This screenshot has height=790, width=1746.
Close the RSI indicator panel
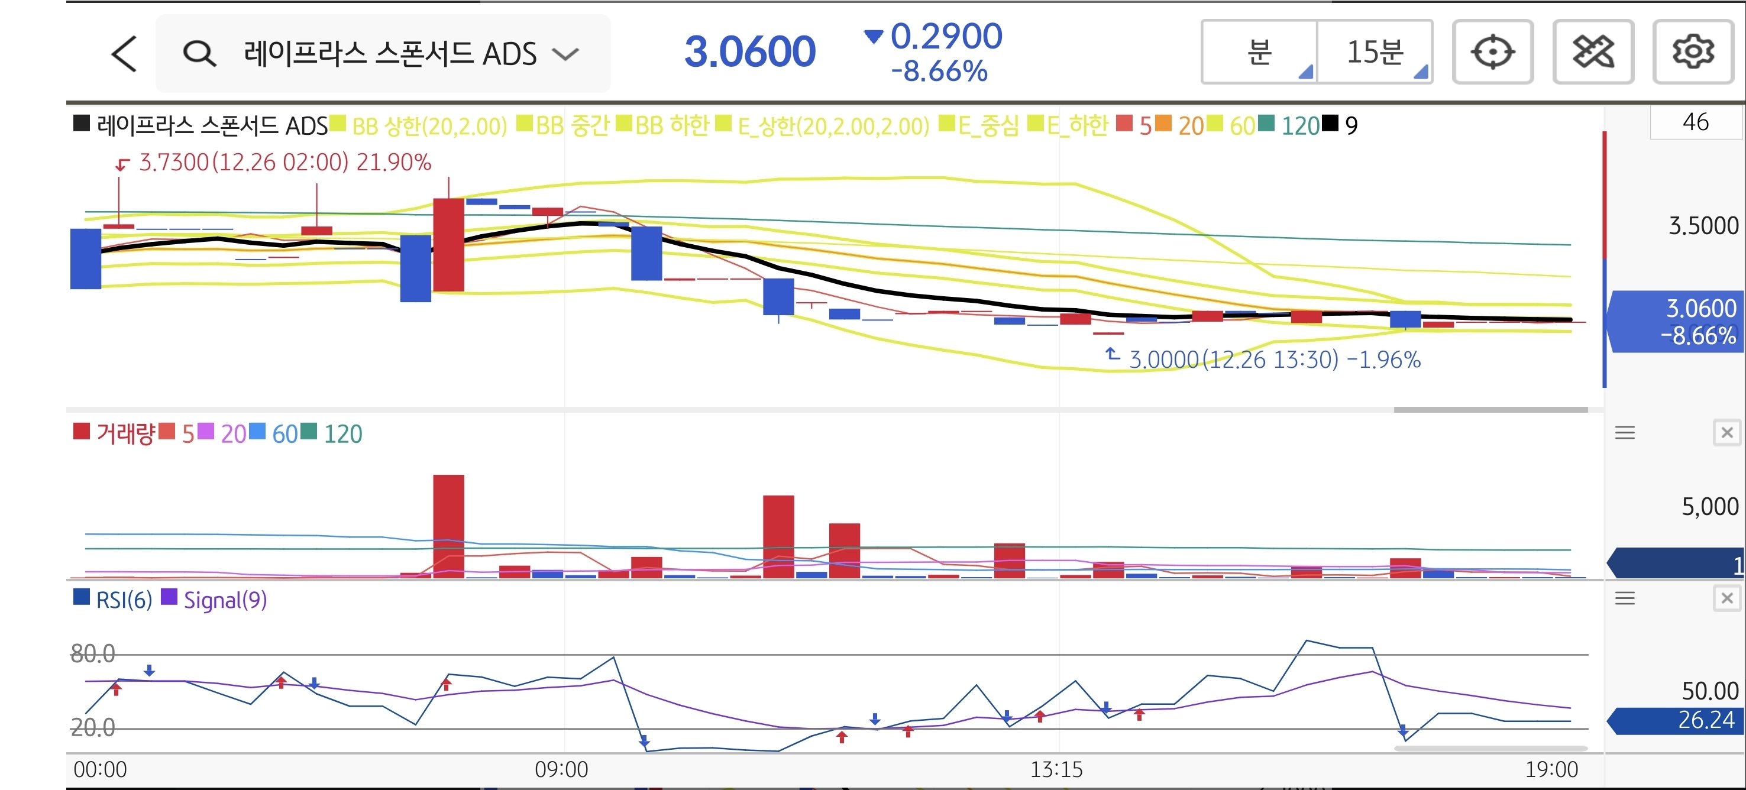click(x=1726, y=598)
